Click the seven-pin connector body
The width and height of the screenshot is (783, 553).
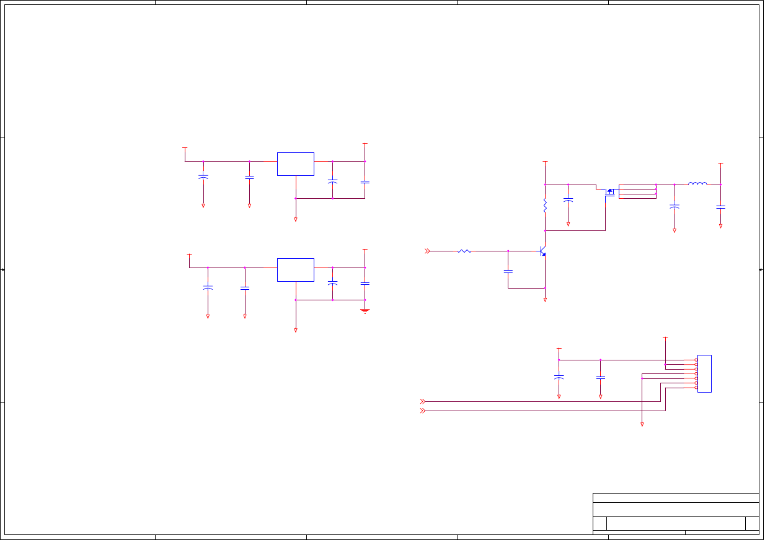pos(704,373)
